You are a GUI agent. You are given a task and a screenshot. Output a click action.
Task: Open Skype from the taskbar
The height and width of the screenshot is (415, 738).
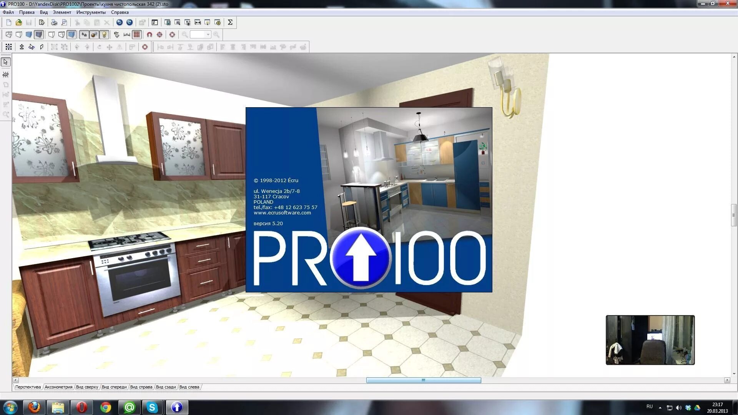[152, 407]
